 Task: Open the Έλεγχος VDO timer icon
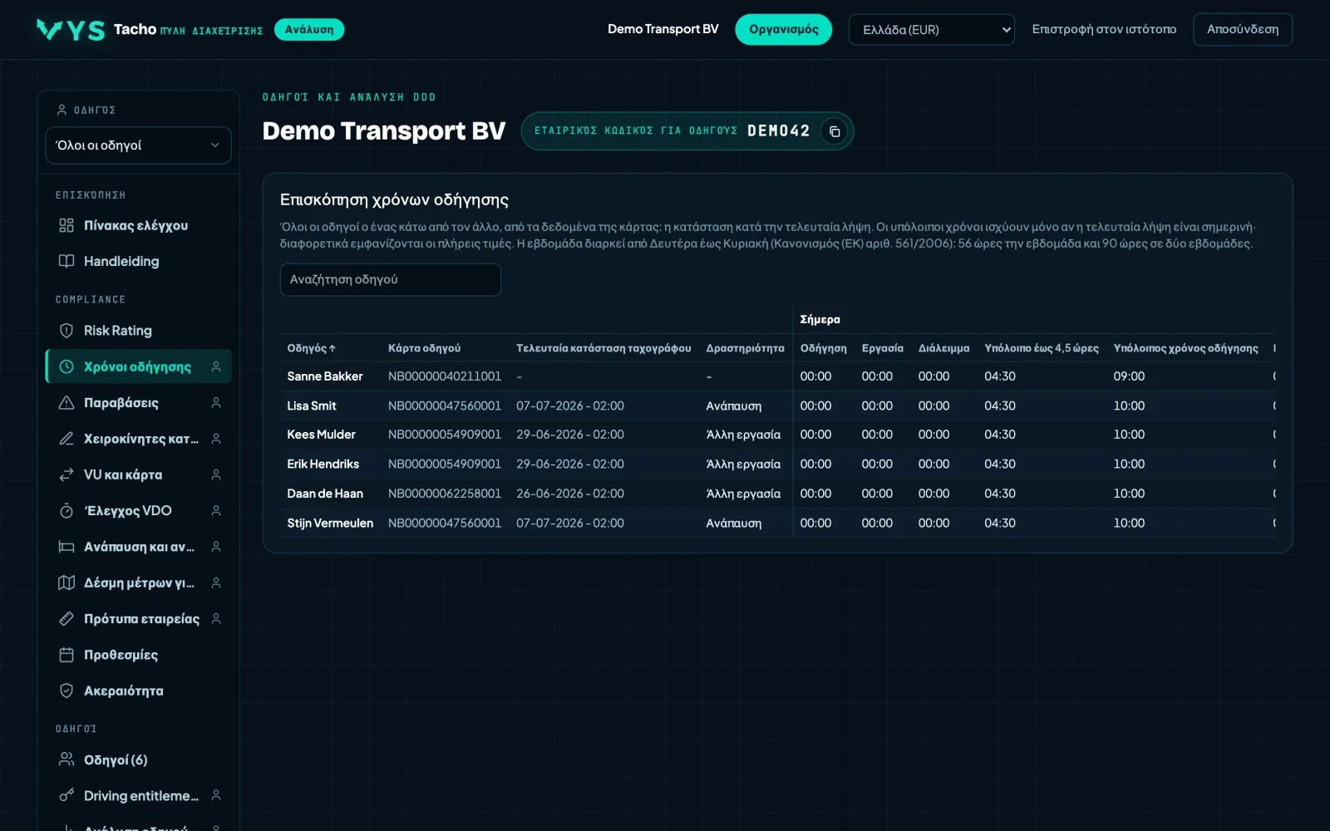(x=66, y=511)
